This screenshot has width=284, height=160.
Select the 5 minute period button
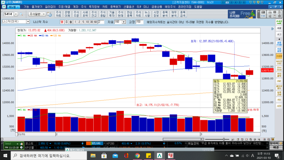tap(83, 22)
